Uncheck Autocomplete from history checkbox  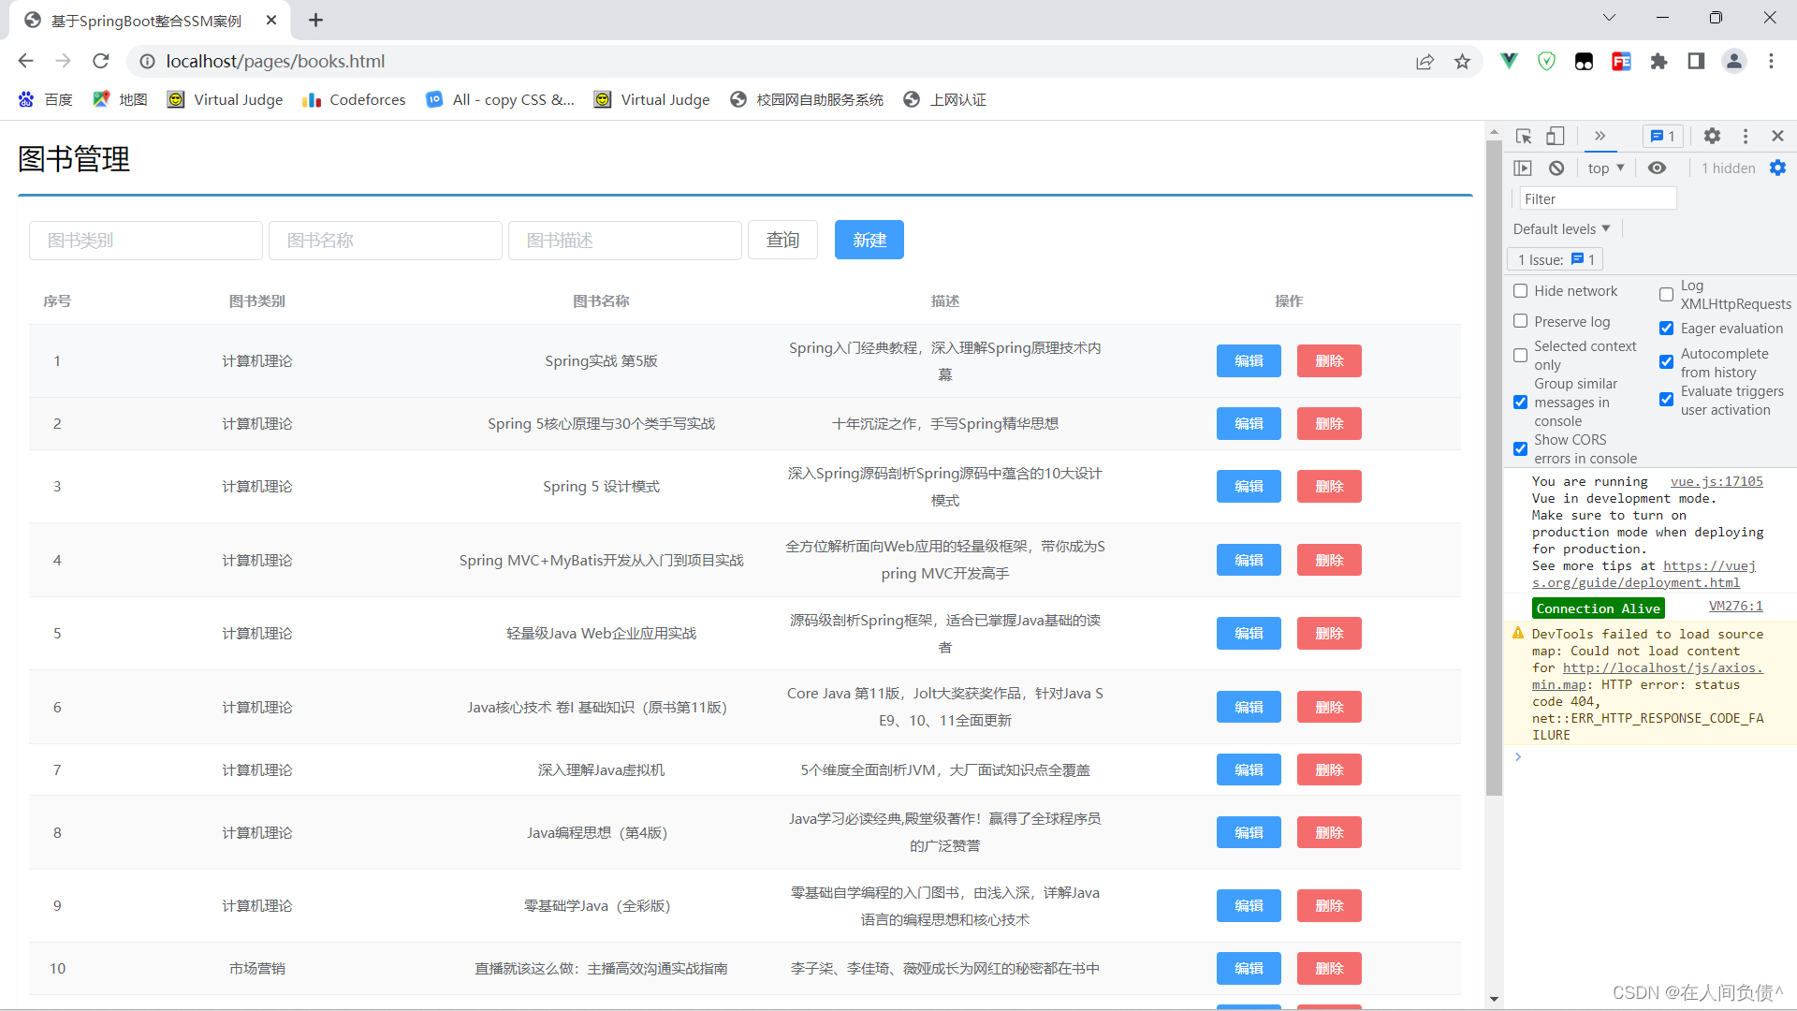coord(1666,362)
